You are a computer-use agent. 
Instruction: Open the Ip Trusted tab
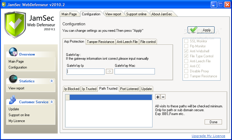coord(89,89)
